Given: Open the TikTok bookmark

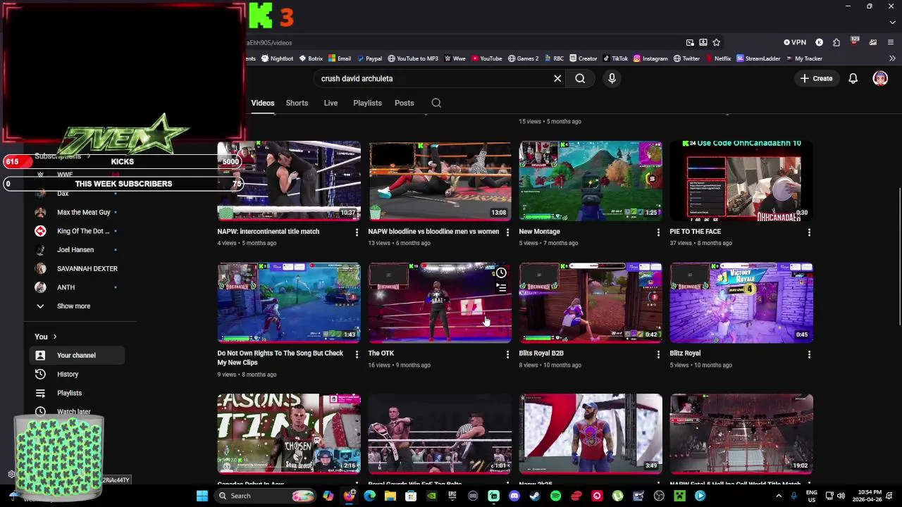Looking at the screenshot, I should (614, 58).
